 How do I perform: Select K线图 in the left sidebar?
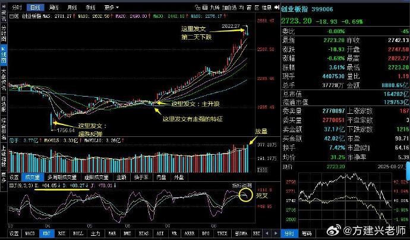pyautogui.click(x=4, y=55)
